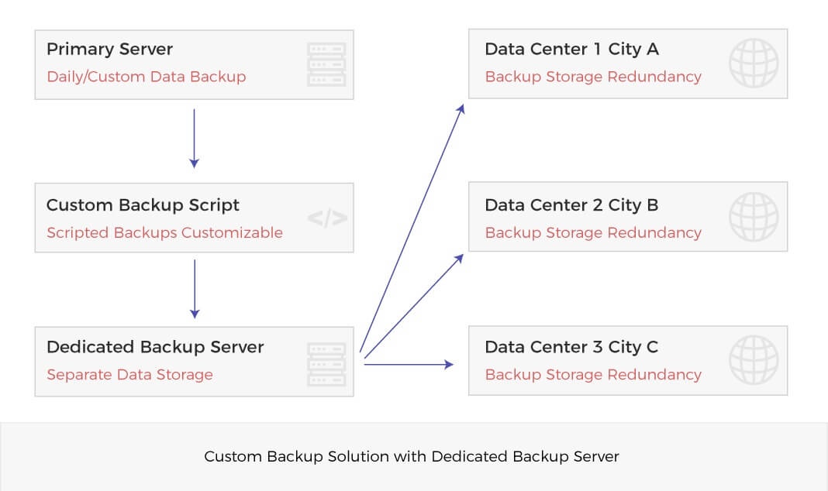The image size is (828, 491).
Task: Click Backup Storage Redundancy under City B
Action: tap(593, 232)
